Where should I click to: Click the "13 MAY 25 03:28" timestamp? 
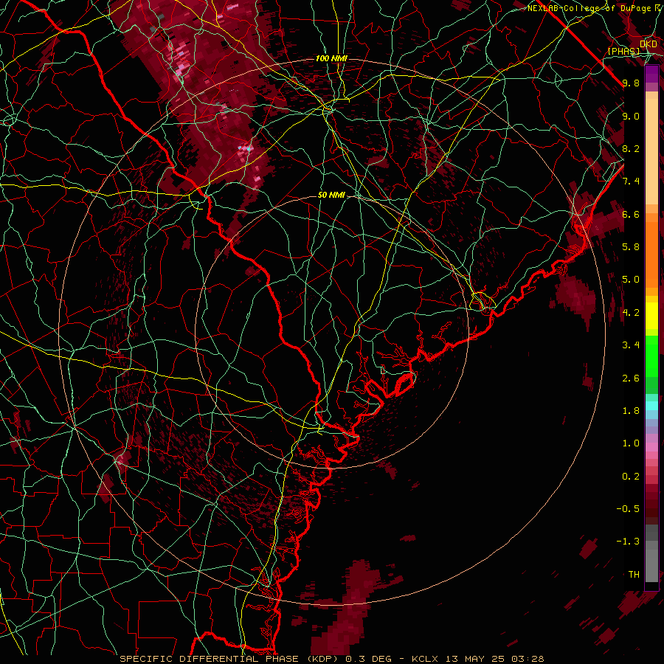click(494, 659)
